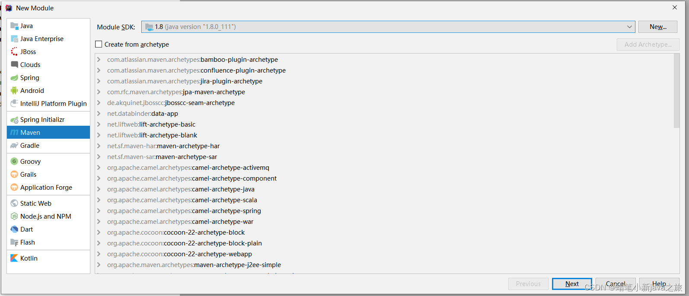Image resolution: width=689 pixels, height=296 pixels.
Task: Click the JBoss icon in sidebar
Action: pos(14,52)
